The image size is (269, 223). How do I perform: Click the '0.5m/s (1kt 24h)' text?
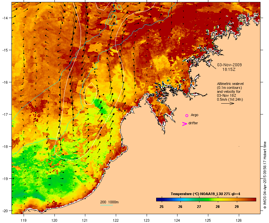tap(230, 99)
